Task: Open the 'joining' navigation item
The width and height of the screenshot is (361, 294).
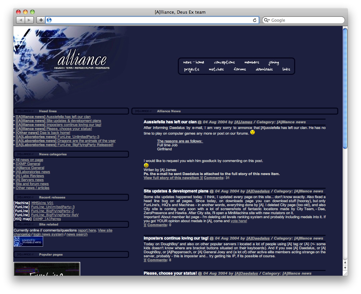Action: (274, 62)
